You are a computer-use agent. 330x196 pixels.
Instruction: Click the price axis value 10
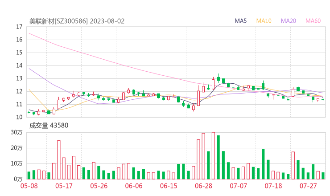pyautogui.click(x=19, y=117)
